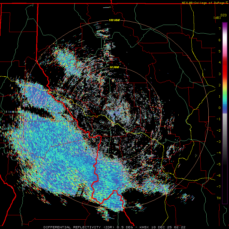Image resolution: width=229 pixels, height=229 pixels.
Task: Click the -2 value on the color scale
Action: (x=219, y=131)
